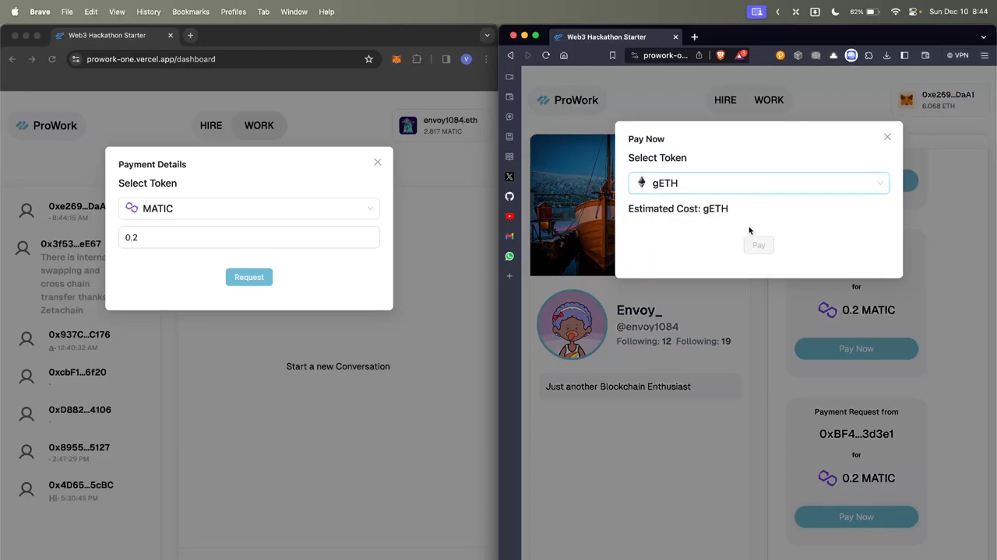997x560 pixels.
Task: Click the envoy1084.eth wallet badge
Action: (x=439, y=125)
